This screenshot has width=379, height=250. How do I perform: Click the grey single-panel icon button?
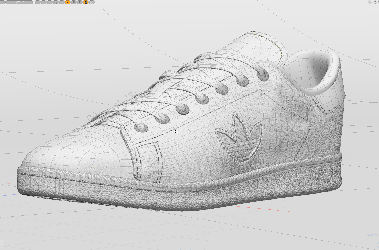coord(80,2)
